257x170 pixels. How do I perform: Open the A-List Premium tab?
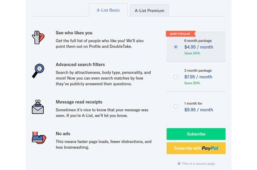pos(150,11)
